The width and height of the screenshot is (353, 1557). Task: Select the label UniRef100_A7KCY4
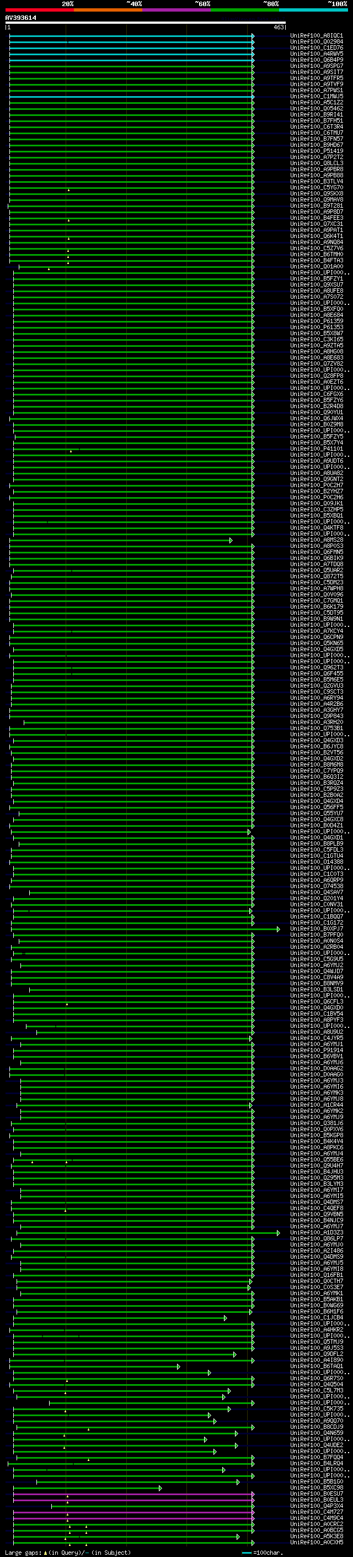click(316, 631)
